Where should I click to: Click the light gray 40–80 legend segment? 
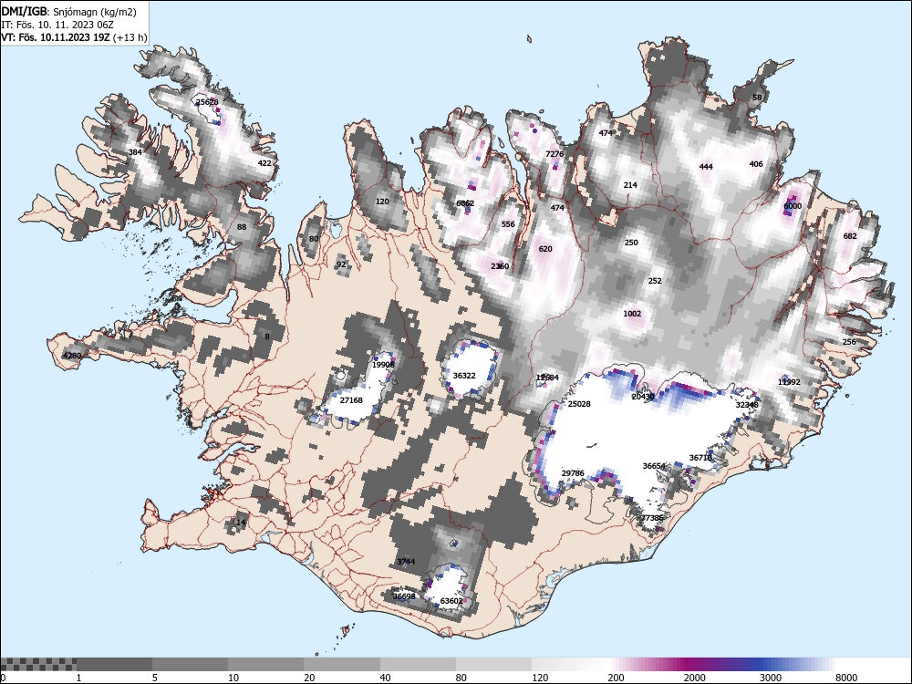[419, 664]
